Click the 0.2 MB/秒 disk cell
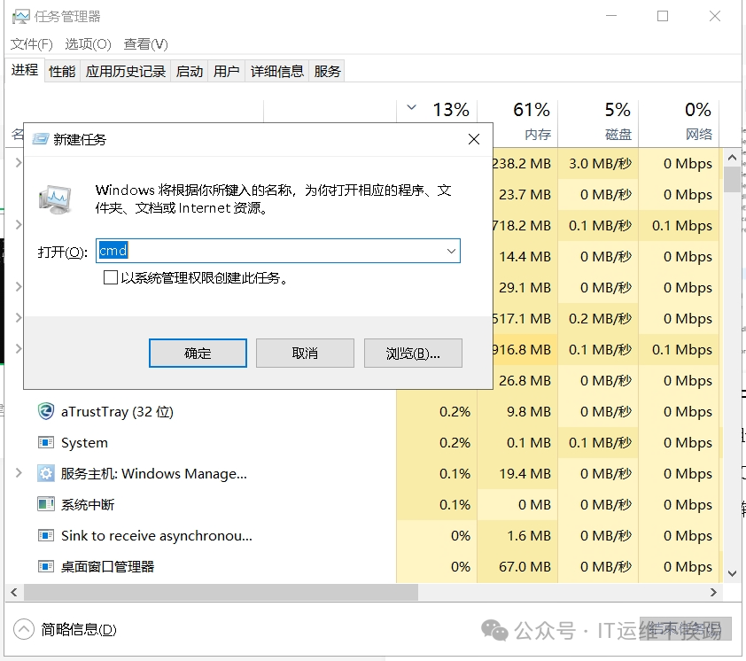Screen dimensions: 746x661 (598, 318)
